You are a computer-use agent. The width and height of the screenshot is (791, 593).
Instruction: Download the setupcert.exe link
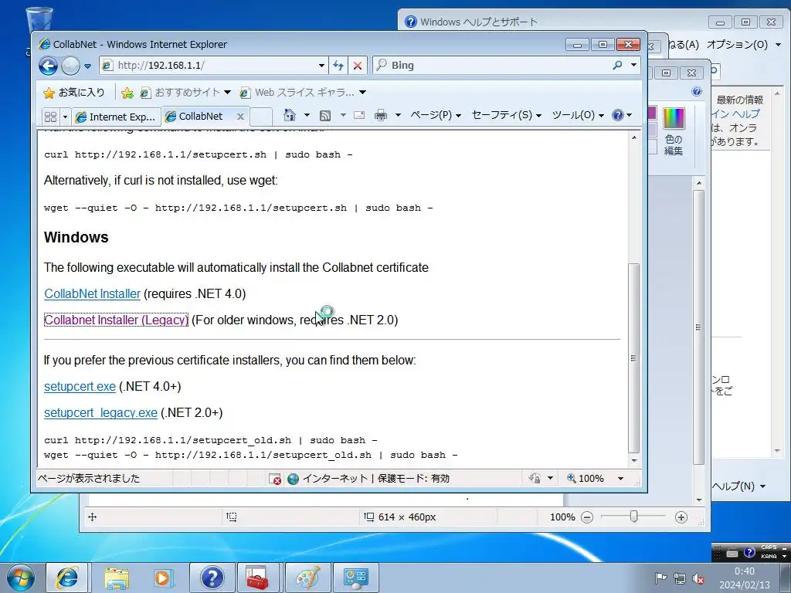pyautogui.click(x=80, y=387)
